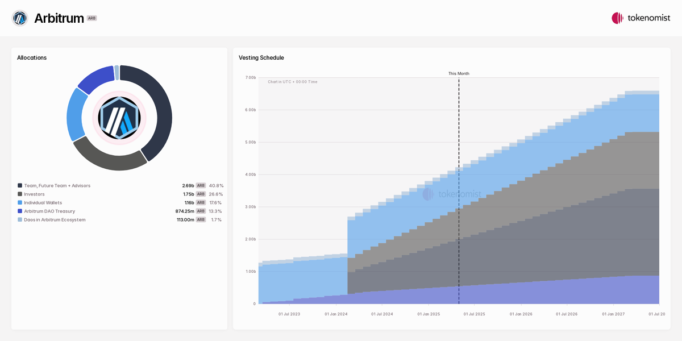
Task: Click the Chart in UTC + 00:00 Time note
Action: [x=293, y=82]
